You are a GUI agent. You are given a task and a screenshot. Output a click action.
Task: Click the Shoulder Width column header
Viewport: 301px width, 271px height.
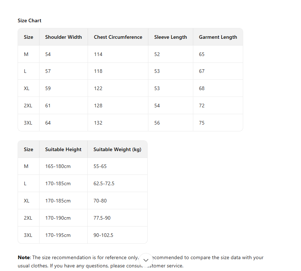[64, 37]
